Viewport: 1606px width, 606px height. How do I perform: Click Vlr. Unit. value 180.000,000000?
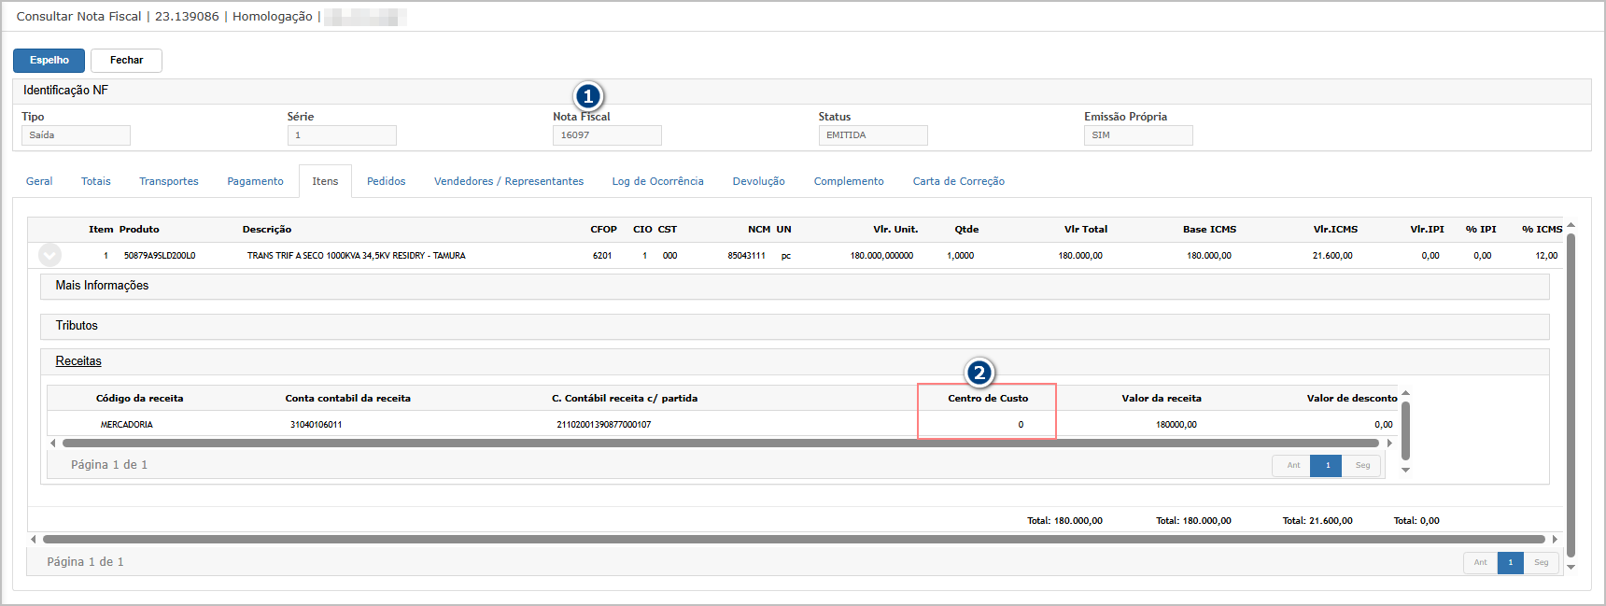[x=881, y=256]
